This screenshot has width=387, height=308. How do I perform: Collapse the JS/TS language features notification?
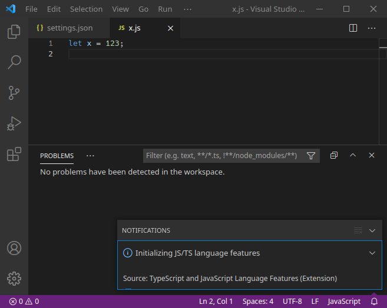click(x=372, y=253)
